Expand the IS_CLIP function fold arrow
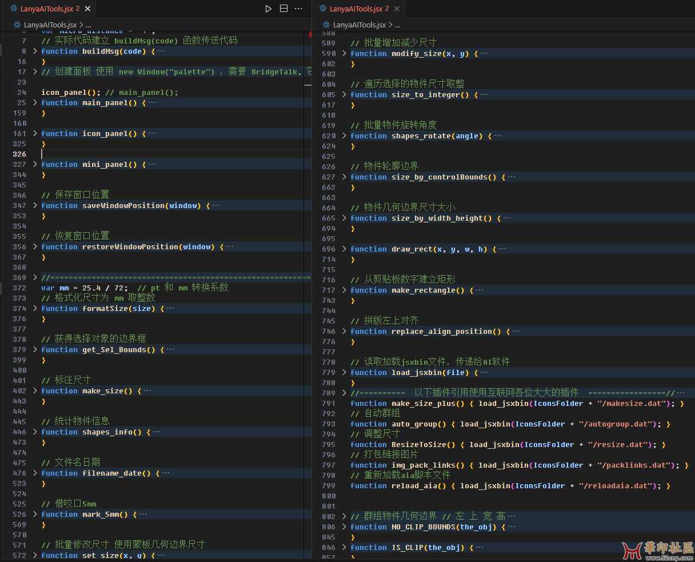The height and width of the screenshot is (562, 695). click(x=344, y=548)
